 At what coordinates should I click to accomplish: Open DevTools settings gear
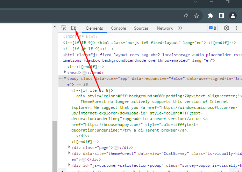(226, 28)
